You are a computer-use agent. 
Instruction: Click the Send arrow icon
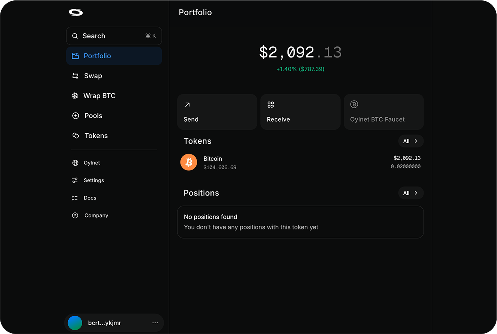coord(187,105)
